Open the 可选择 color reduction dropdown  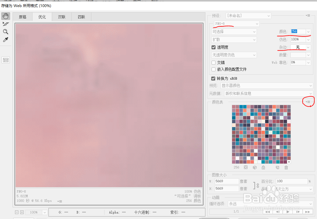pos(234,32)
